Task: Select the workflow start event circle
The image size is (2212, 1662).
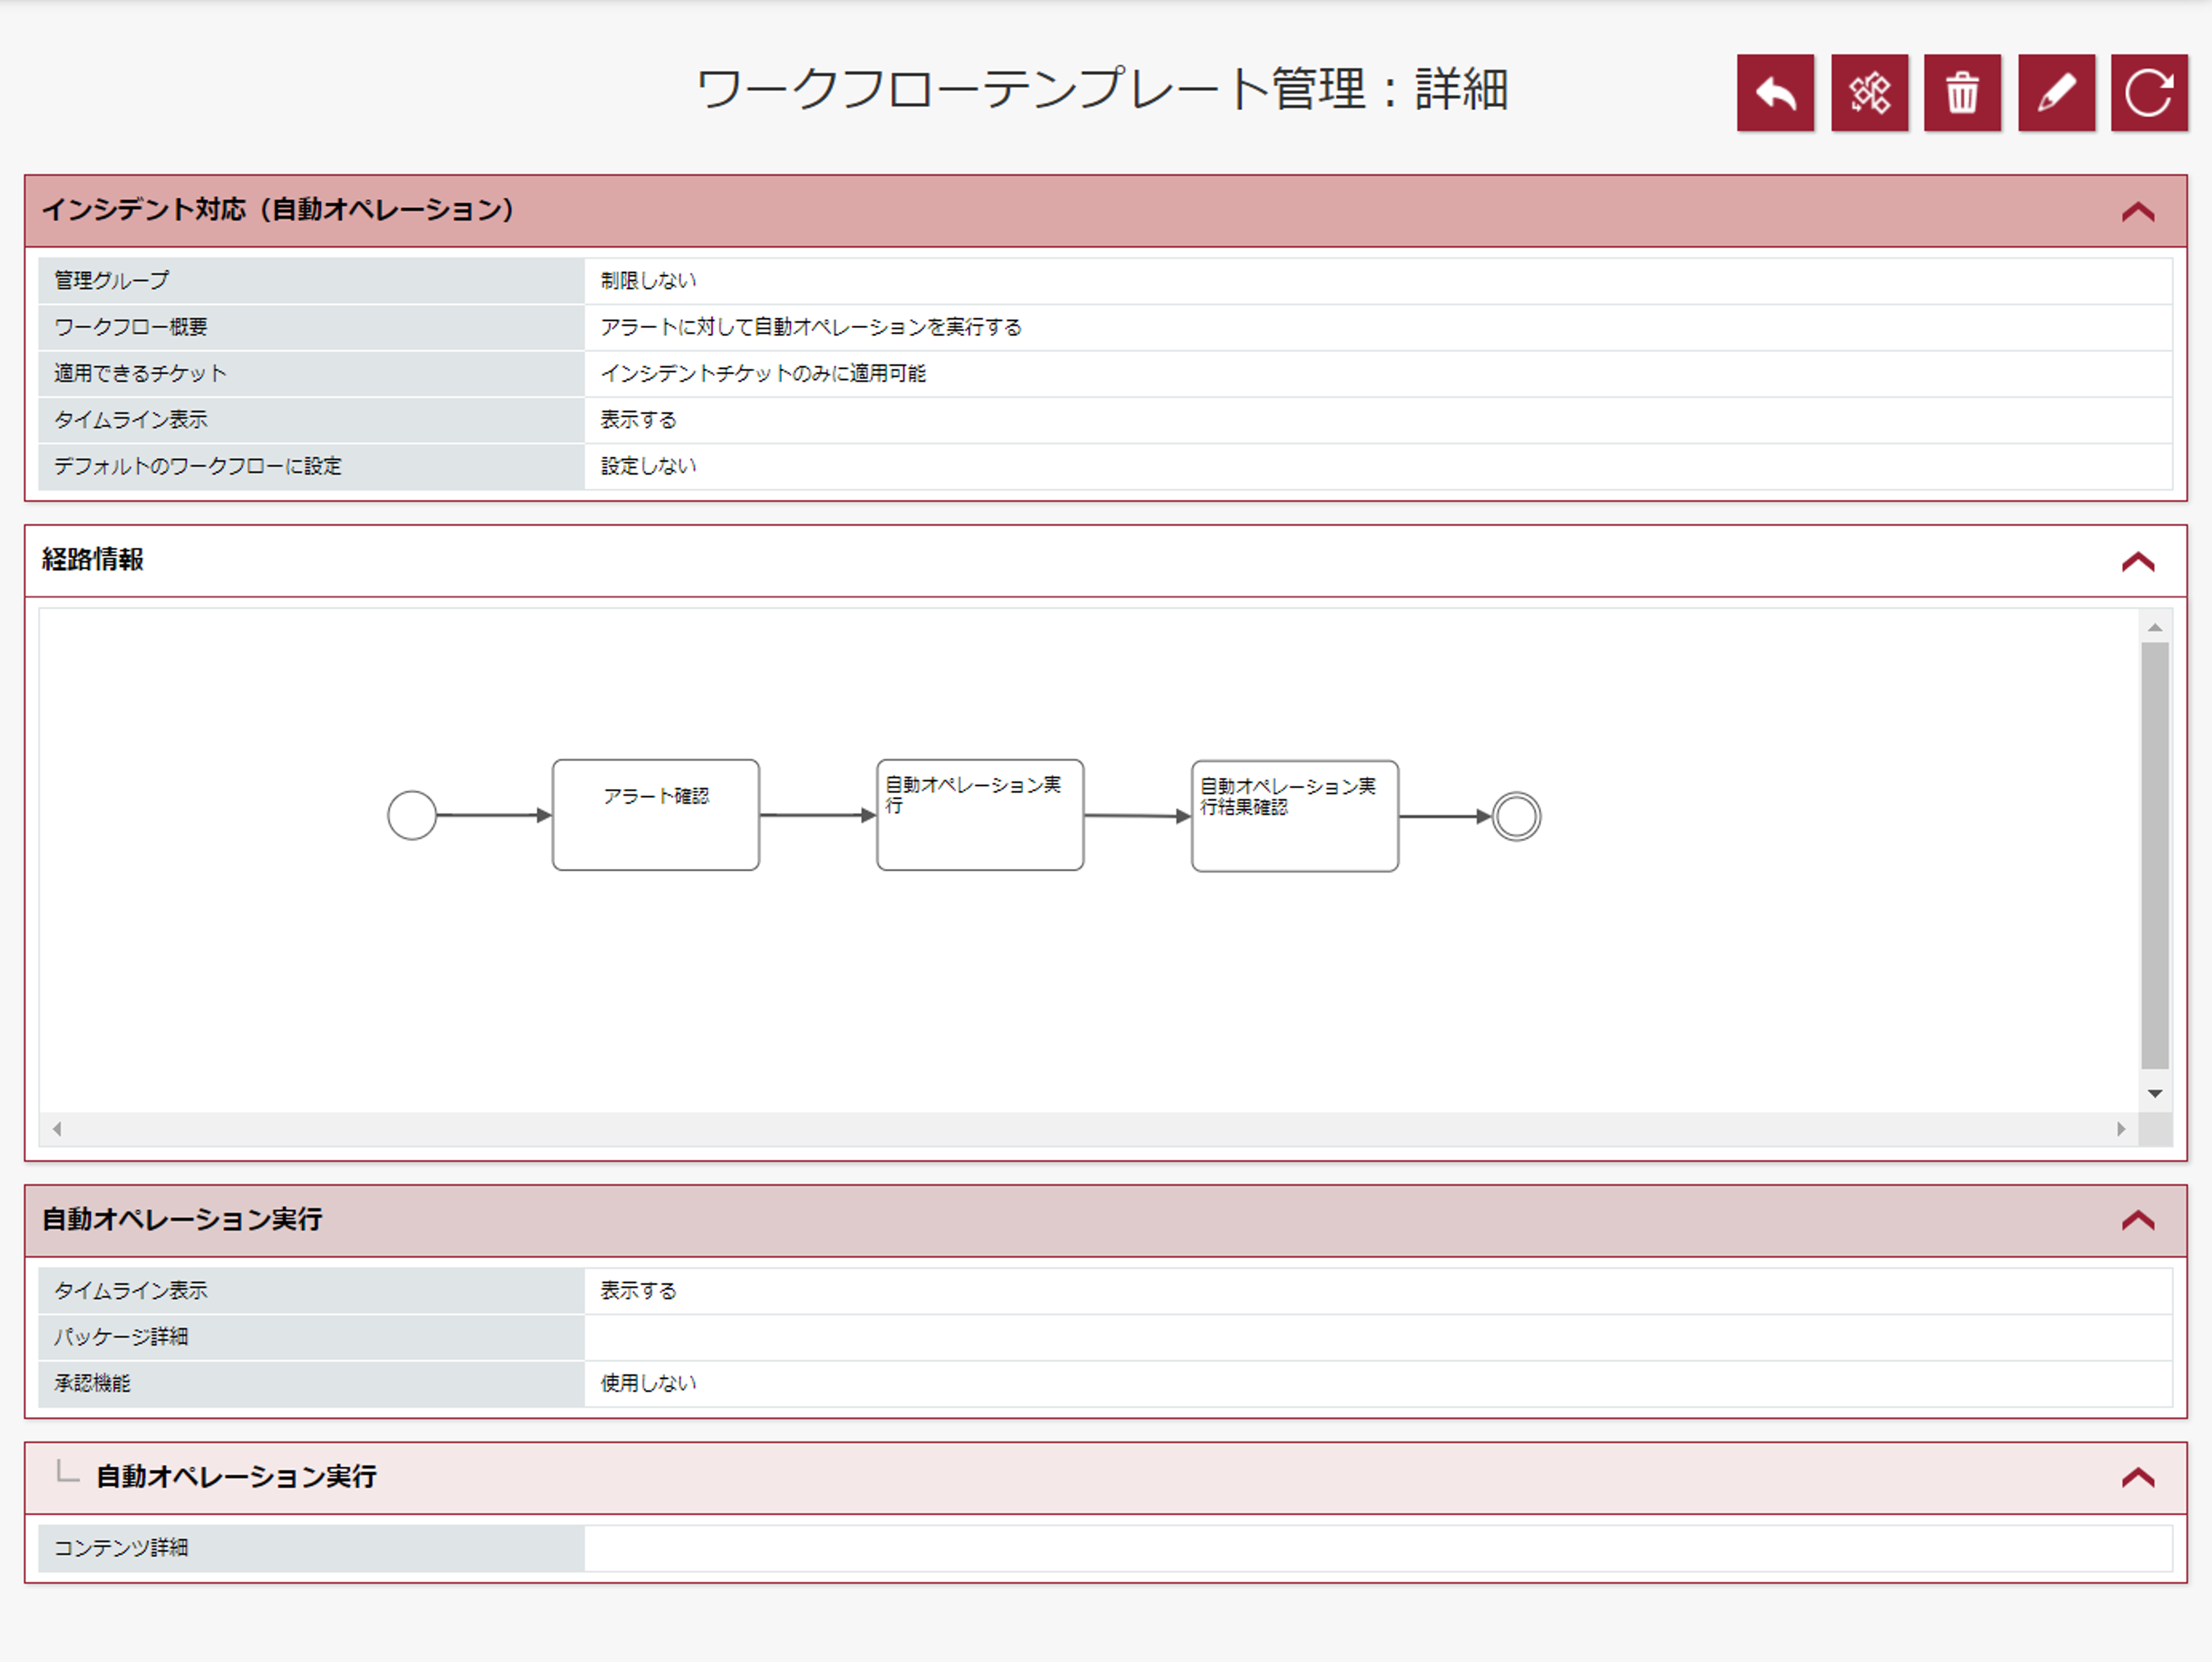Action: (412, 815)
